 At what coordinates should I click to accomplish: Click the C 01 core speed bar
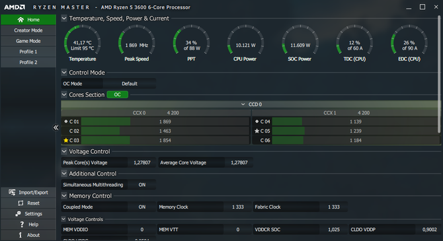coord(165,121)
